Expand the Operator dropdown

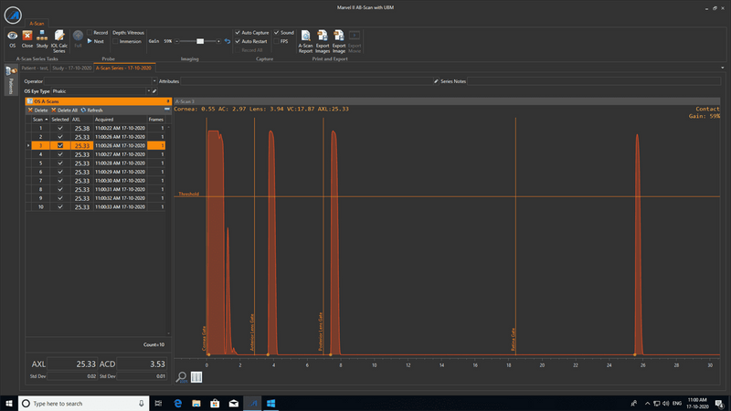154,81
